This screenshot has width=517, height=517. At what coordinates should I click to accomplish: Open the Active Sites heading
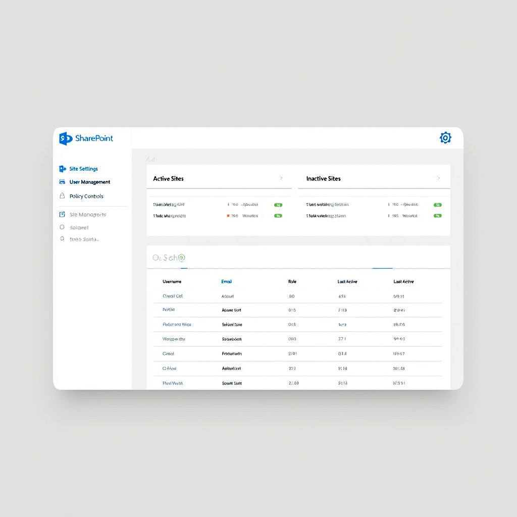pos(168,178)
